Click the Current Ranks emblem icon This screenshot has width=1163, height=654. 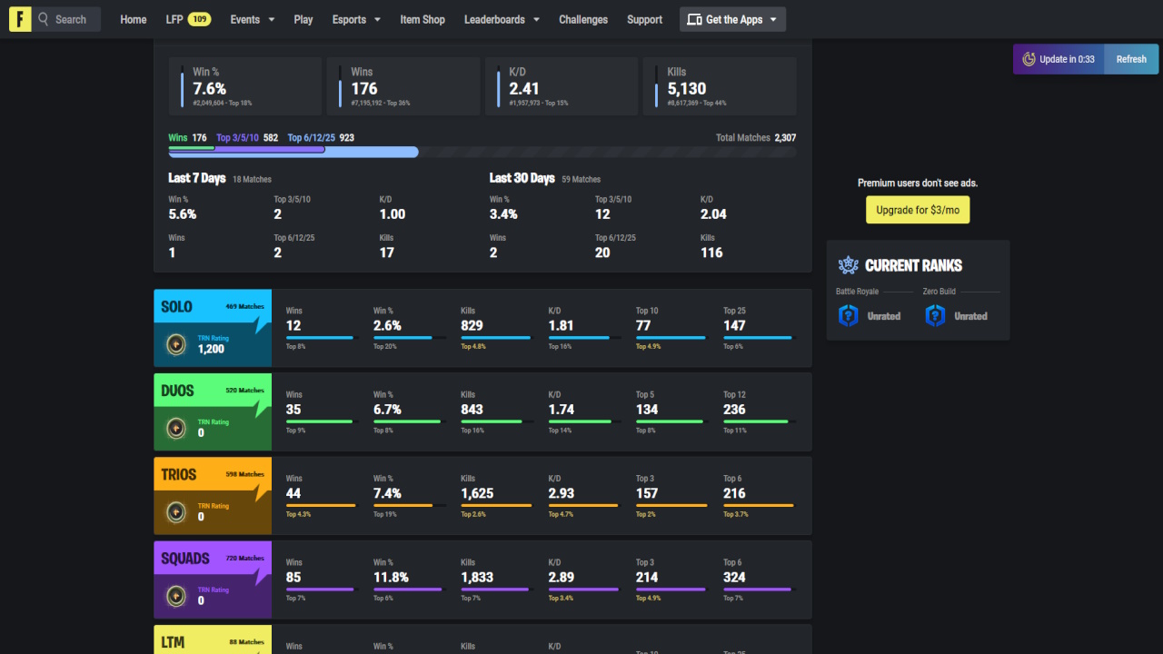pos(848,265)
